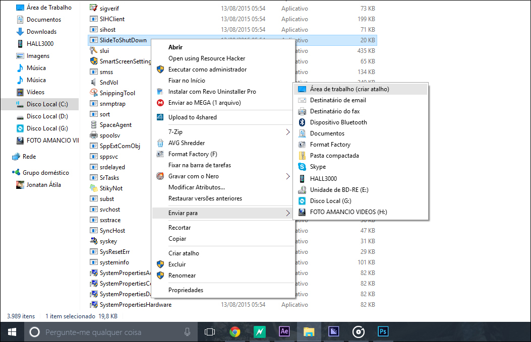Open File Explorer from the taskbar

click(x=309, y=332)
